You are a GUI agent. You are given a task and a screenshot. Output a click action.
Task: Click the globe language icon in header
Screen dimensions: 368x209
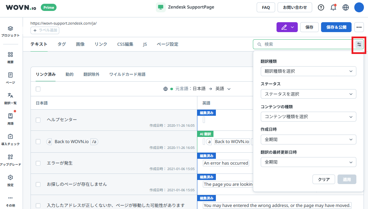pyautogui.click(x=345, y=8)
